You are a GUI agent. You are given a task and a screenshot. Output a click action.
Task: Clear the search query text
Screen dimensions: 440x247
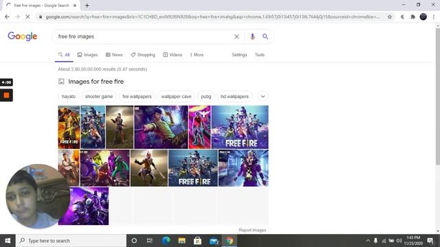(236, 36)
